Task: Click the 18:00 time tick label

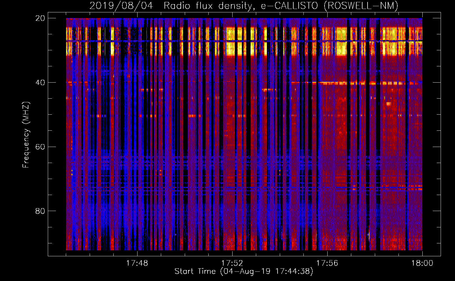Action: click(422, 263)
